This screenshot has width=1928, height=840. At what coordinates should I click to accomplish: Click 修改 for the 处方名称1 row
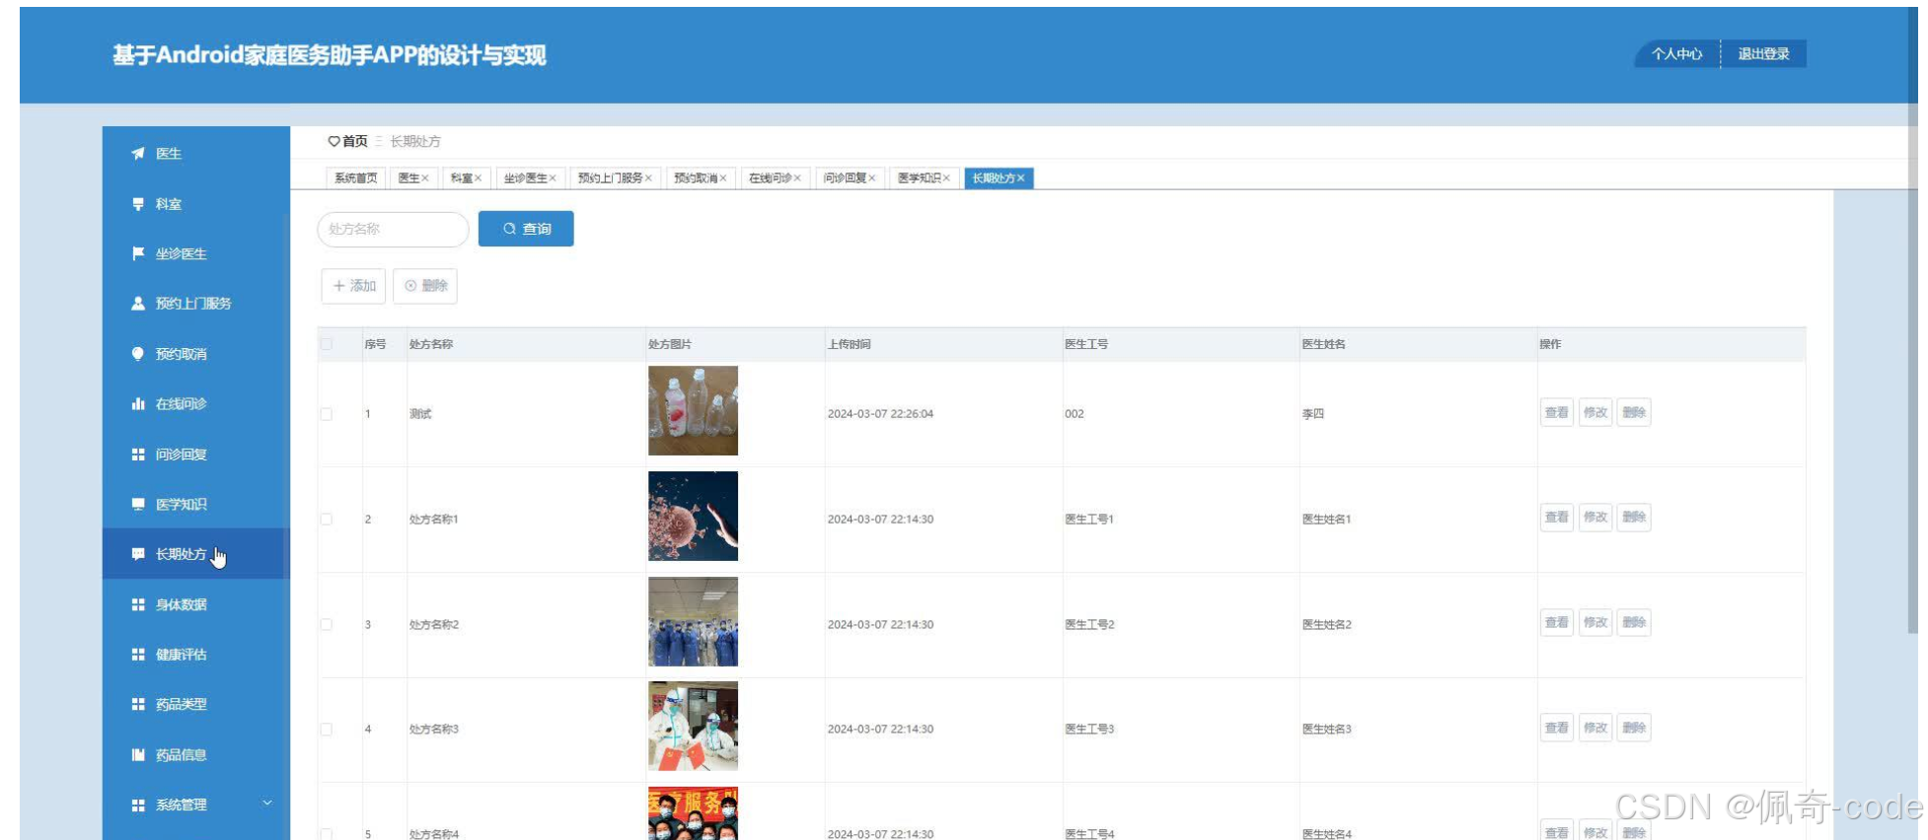click(1595, 518)
